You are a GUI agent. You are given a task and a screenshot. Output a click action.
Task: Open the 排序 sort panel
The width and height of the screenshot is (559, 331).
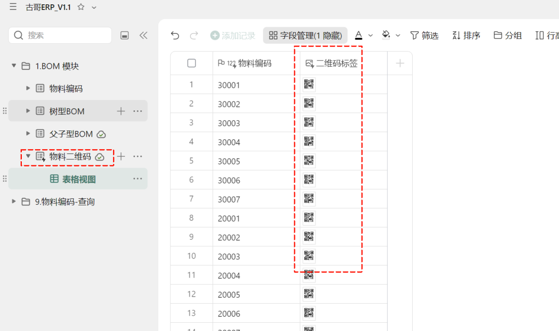pyautogui.click(x=466, y=36)
